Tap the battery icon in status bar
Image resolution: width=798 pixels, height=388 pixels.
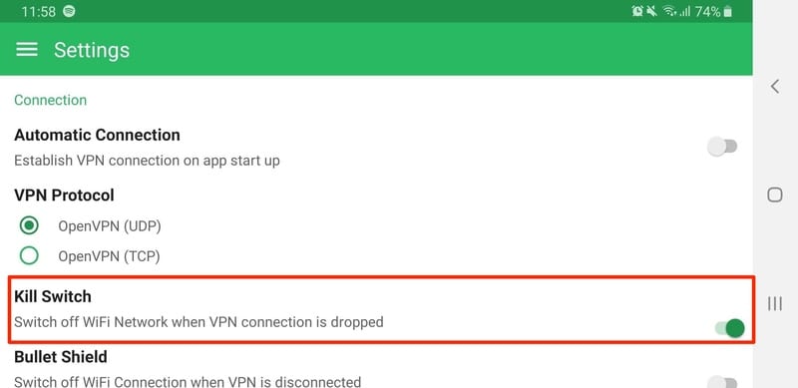pyautogui.click(x=728, y=11)
